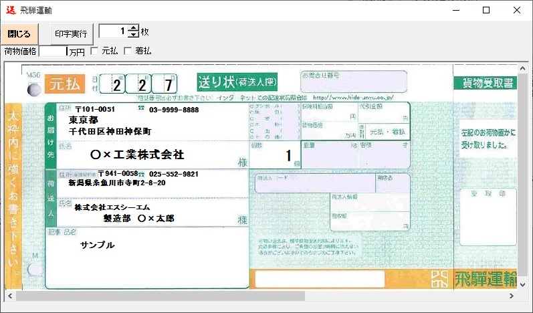Click the vertical scrollbar down arrow
This screenshot has height=313, width=533.
tap(523, 284)
